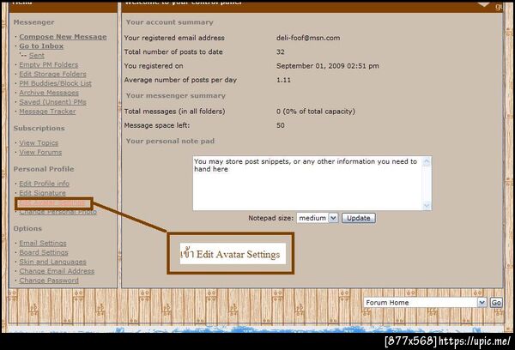Click the 0 (0% of total capacity) text

coord(316,112)
